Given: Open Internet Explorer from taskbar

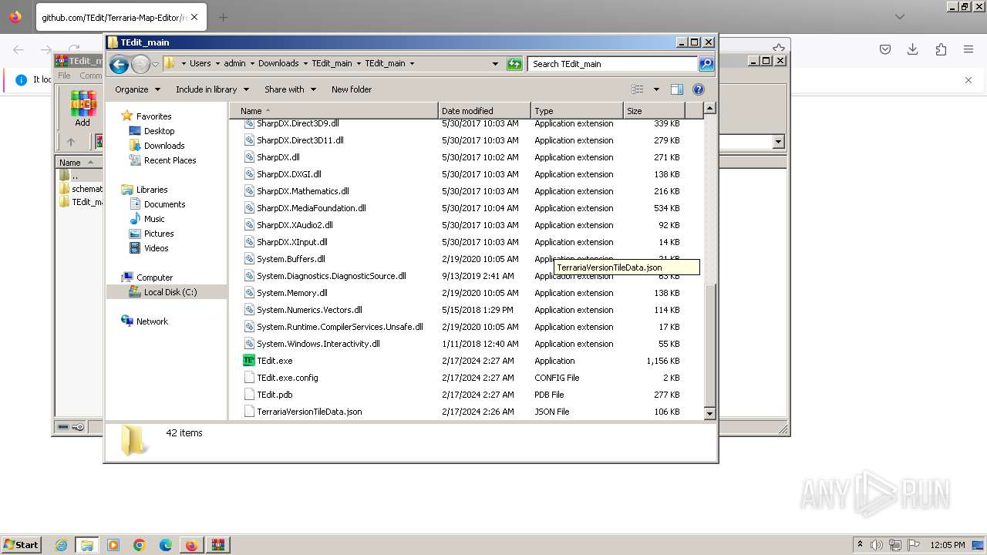Looking at the screenshot, I should [61, 545].
